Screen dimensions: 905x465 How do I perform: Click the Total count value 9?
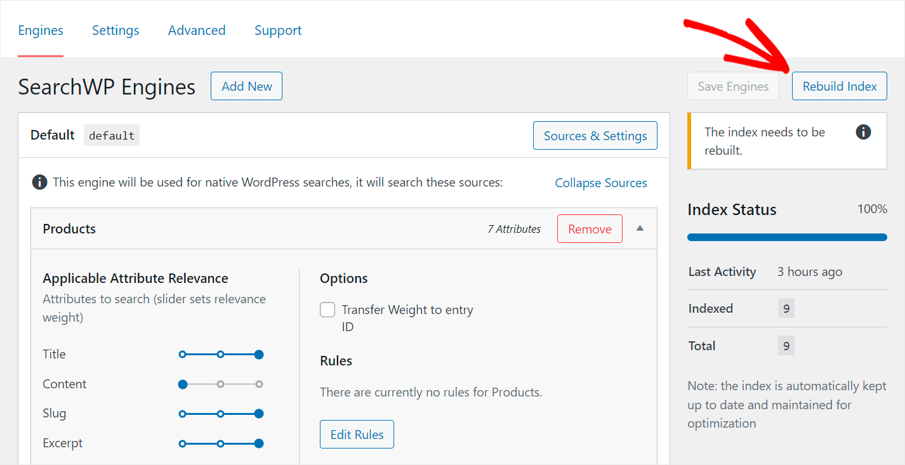click(786, 346)
